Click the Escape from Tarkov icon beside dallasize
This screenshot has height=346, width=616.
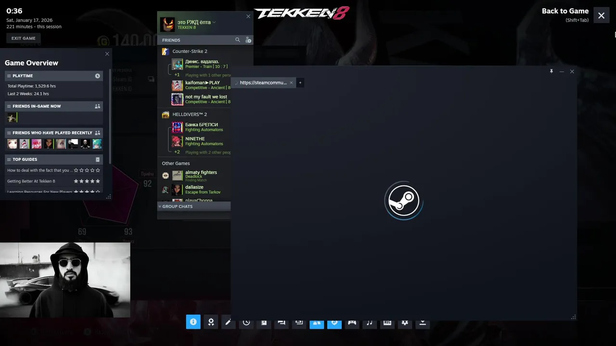[166, 190]
